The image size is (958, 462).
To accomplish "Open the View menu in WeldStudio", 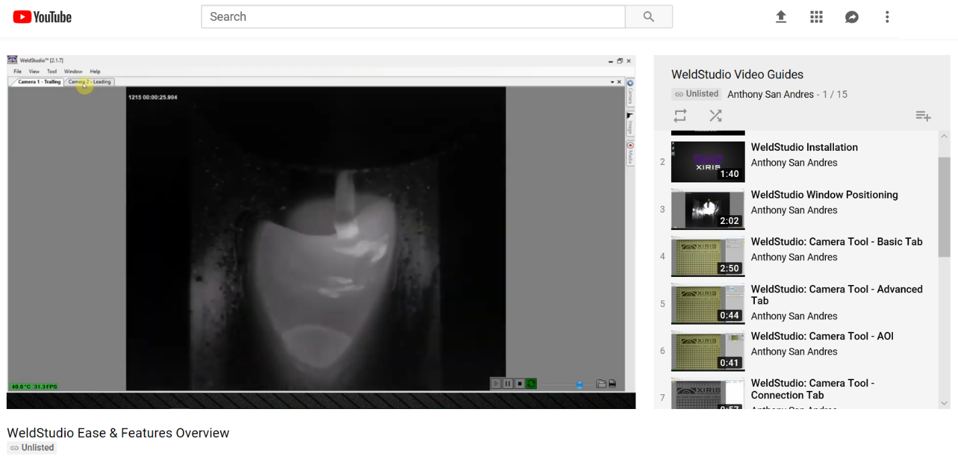I will click(x=34, y=71).
